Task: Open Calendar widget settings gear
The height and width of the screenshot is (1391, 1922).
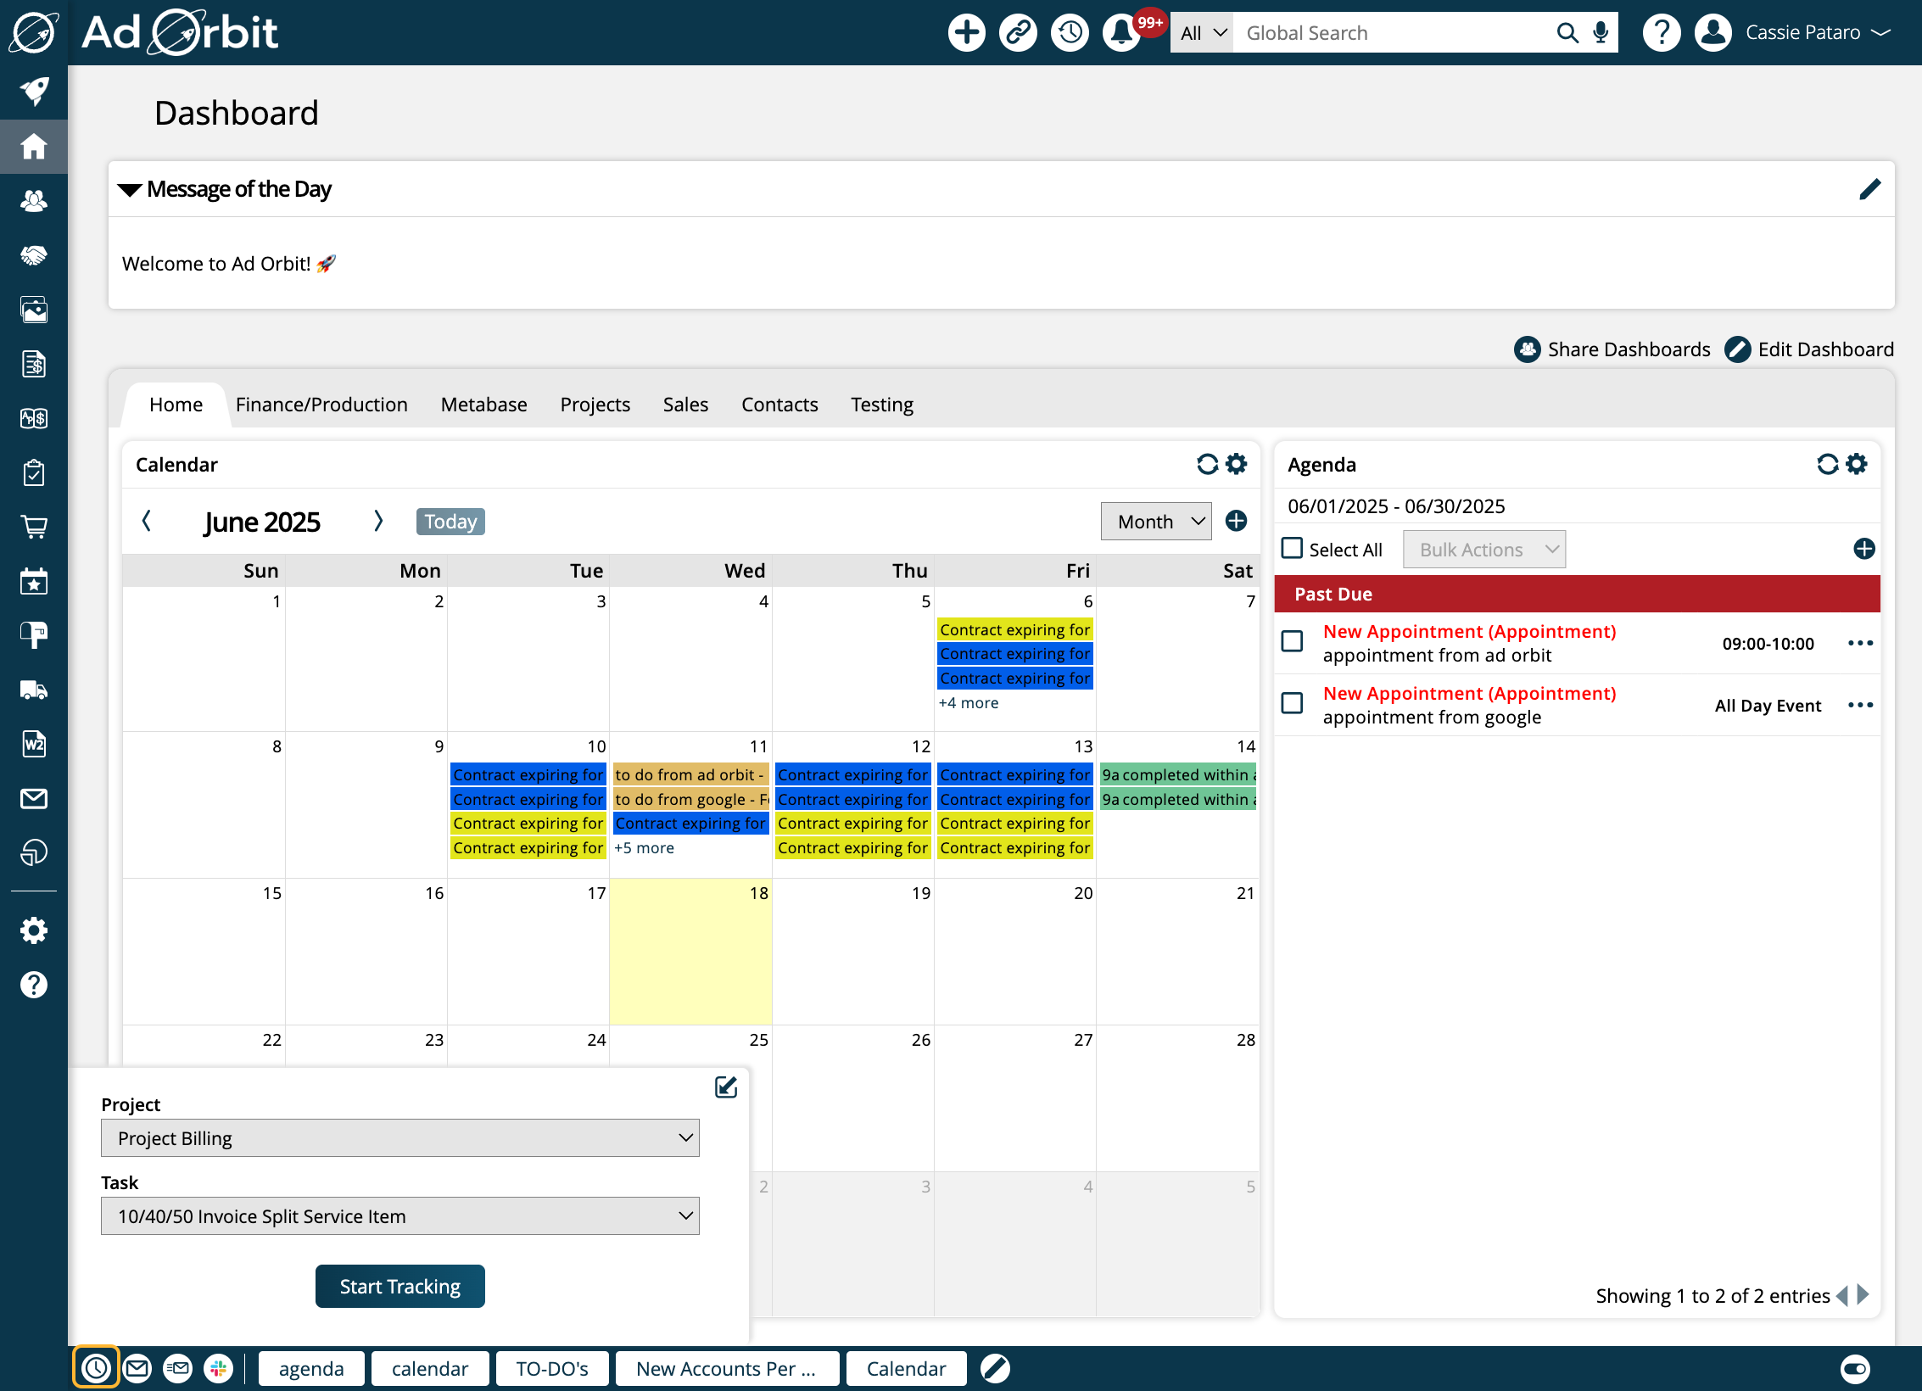Action: point(1237,464)
